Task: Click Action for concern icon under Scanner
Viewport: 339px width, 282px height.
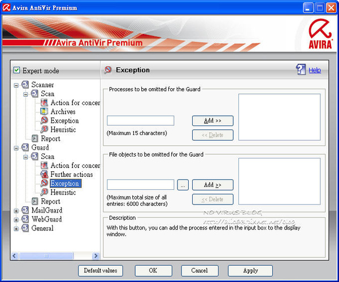Action: pos(44,102)
